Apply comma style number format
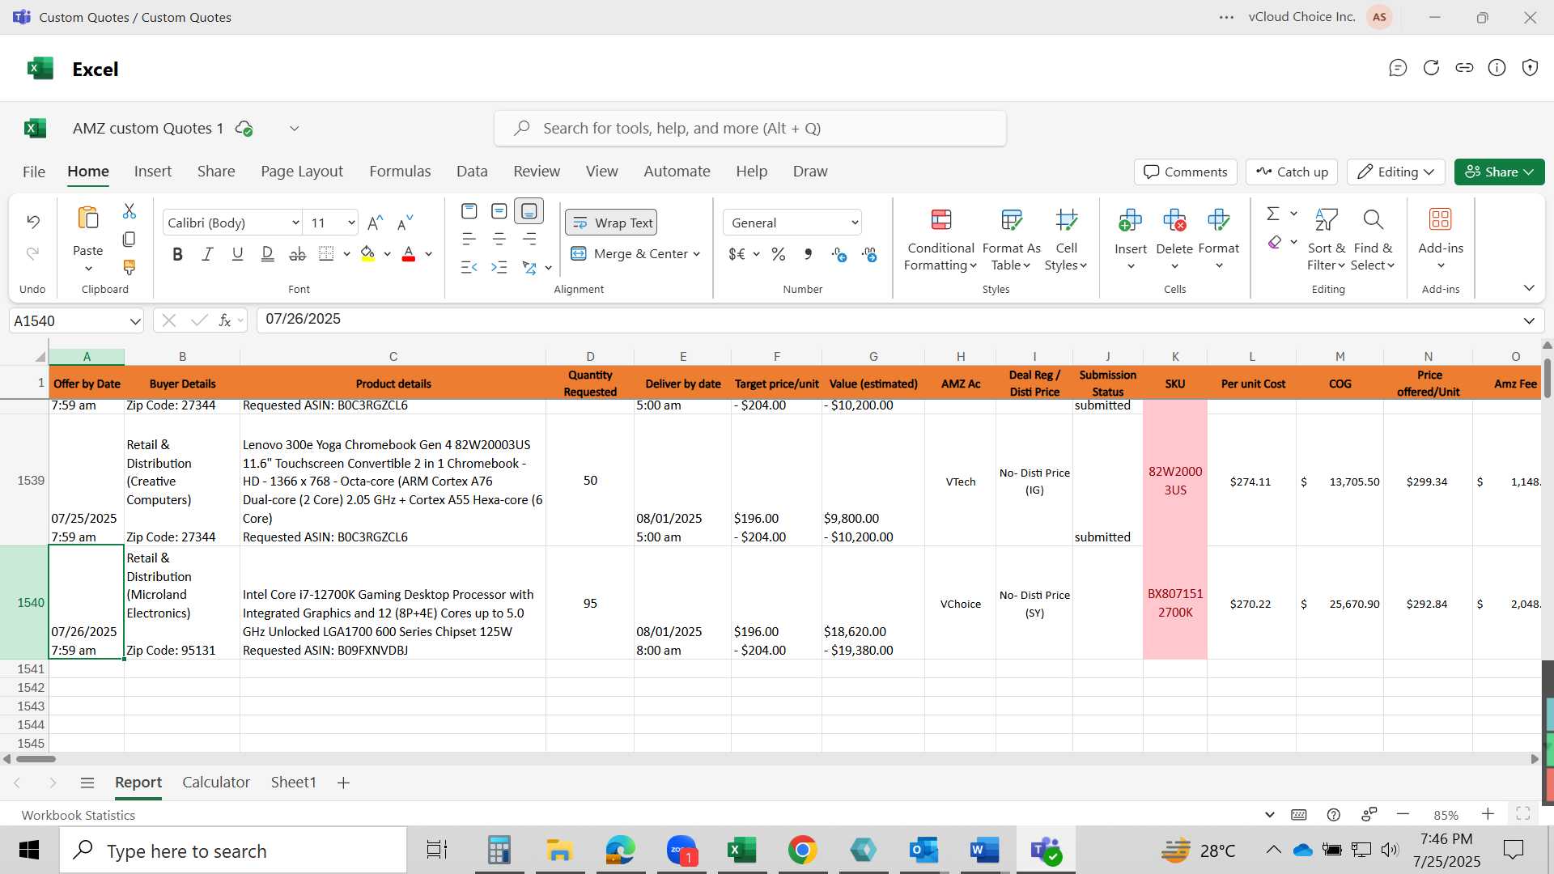The image size is (1554, 874). click(x=809, y=254)
